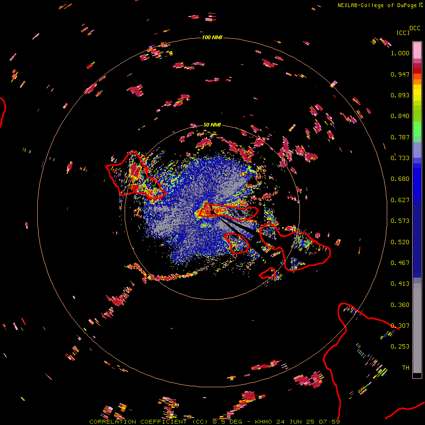The image size is (425, 425).
Task: Select the 0.413 color scale value
Action: pyautogui.click(x=400, y=284)
